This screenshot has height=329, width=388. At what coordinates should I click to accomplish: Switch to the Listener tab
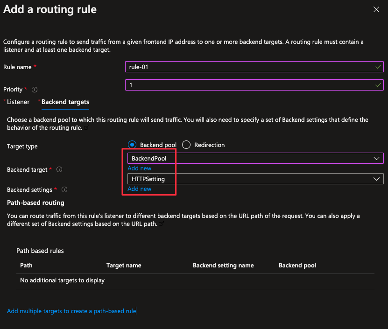[18, 102]
